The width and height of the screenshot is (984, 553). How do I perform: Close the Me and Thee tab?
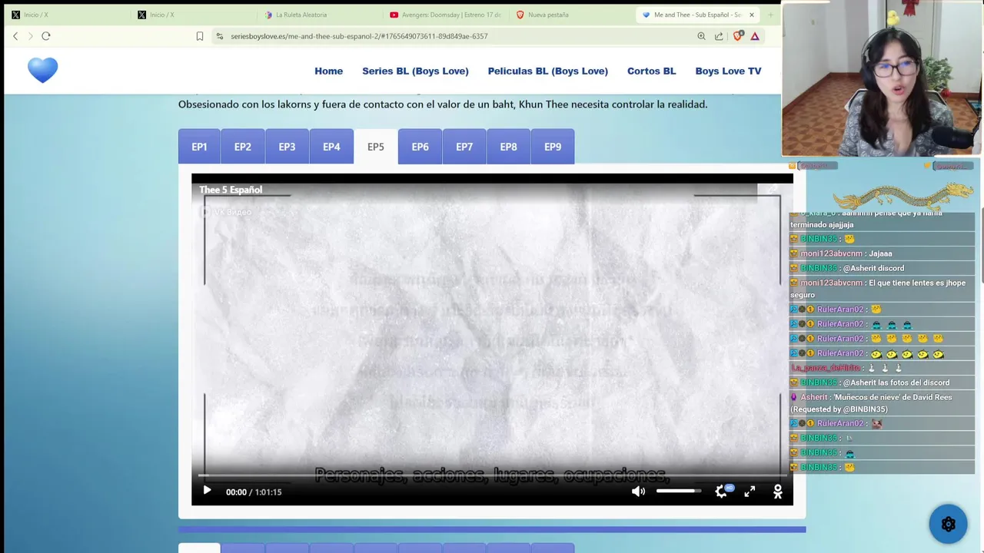coord(752,15)
